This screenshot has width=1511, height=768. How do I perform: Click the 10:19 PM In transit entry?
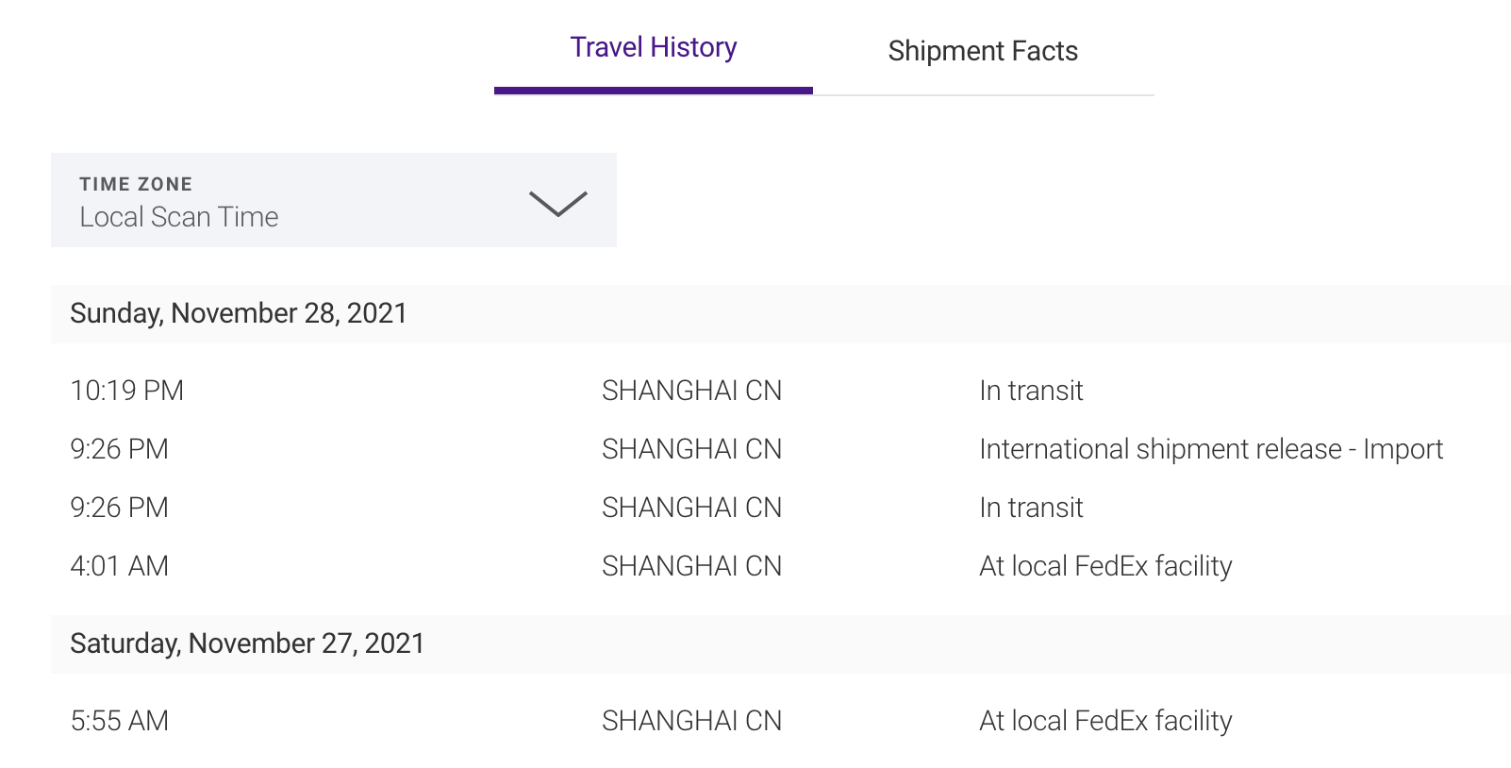coord(1031,391)
